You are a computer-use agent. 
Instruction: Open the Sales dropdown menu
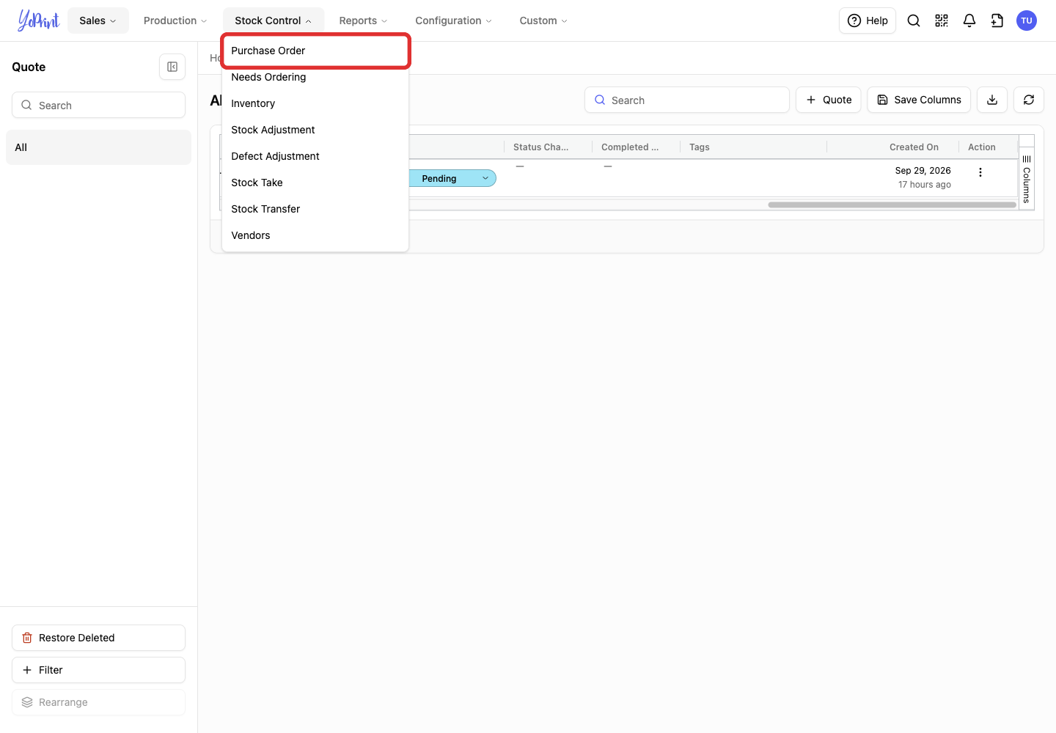click(x=98, y=21)
